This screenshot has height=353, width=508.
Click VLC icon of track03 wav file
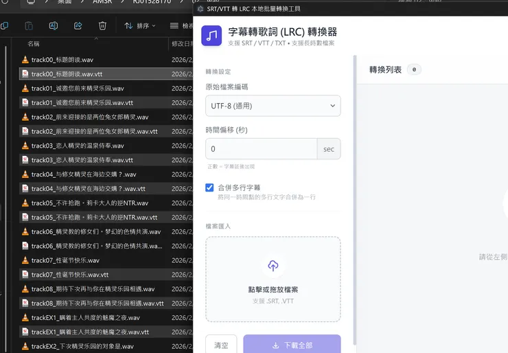pos(25,146)
